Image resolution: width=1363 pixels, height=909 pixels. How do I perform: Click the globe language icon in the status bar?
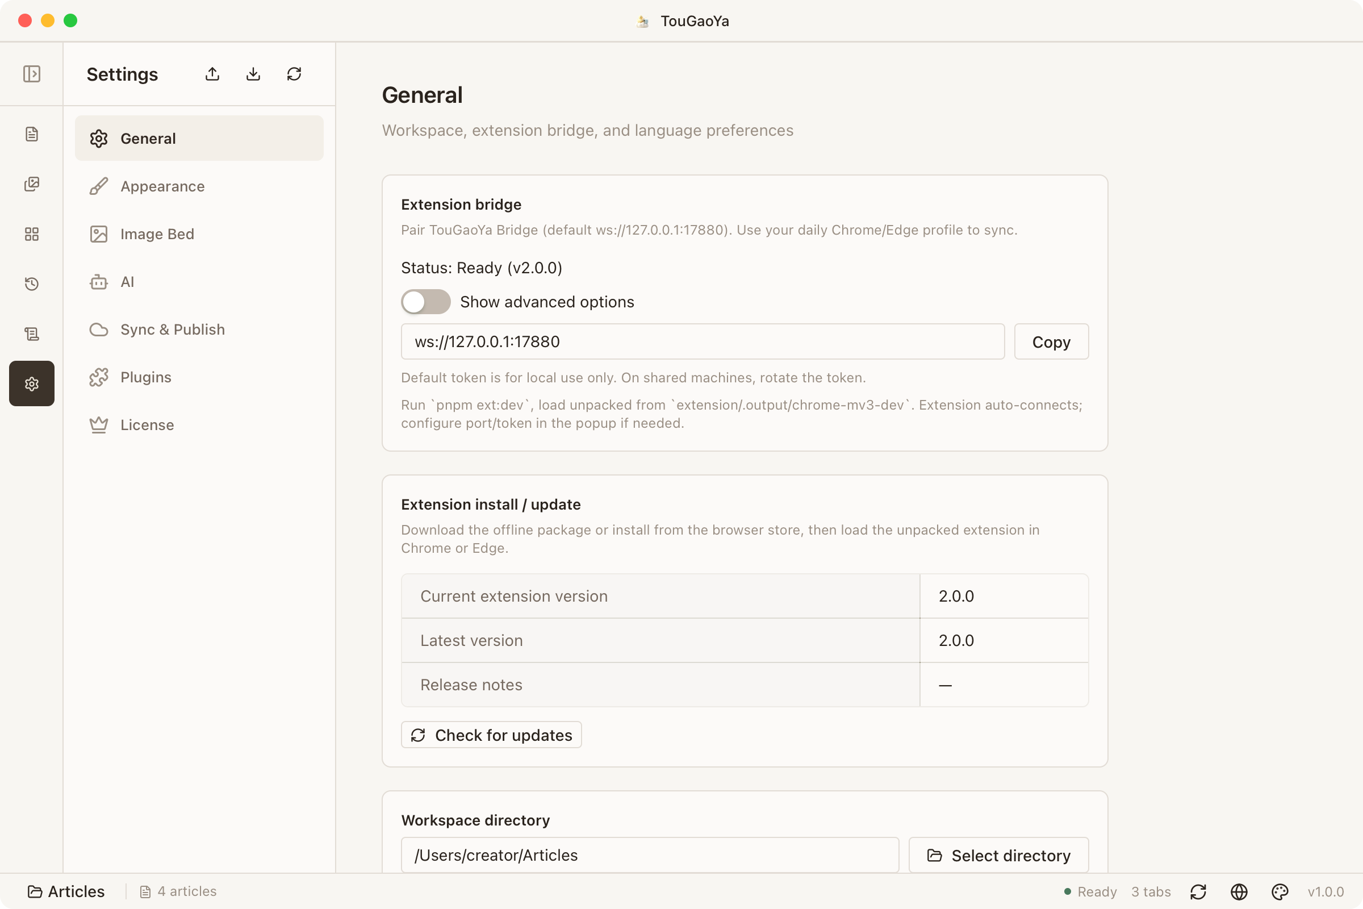point(1239,891)
